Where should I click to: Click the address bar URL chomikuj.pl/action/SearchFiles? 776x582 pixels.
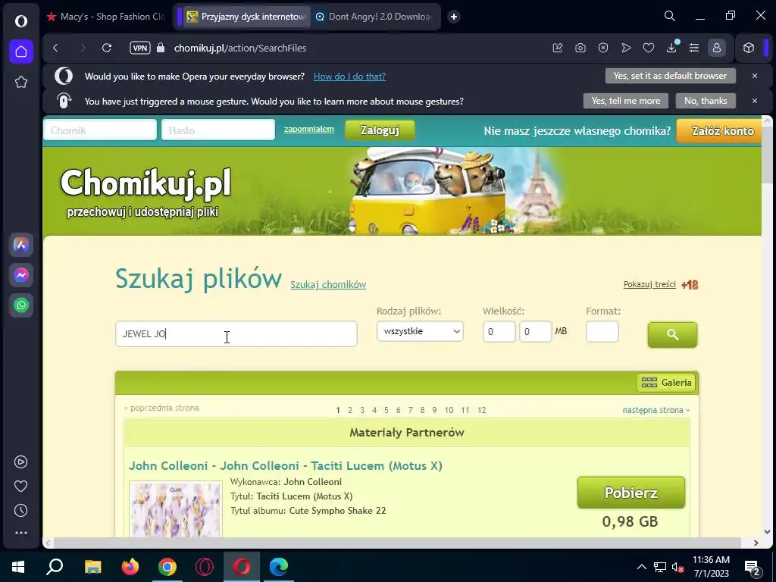pos(240,48)
